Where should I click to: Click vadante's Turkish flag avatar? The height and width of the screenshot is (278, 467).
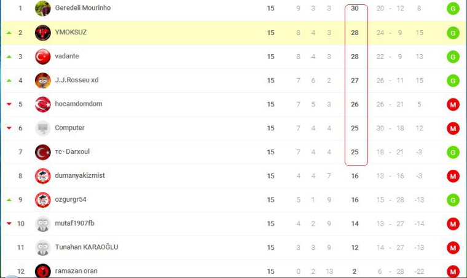(42, 57)
